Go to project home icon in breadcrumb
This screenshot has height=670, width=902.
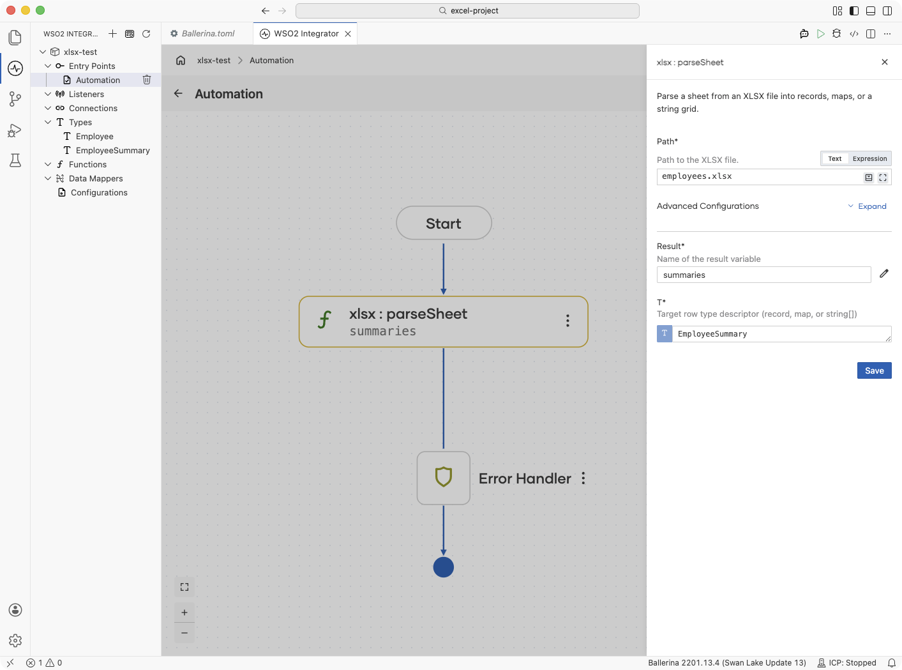181,60
